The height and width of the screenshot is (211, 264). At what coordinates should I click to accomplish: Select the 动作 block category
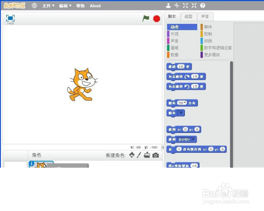pyautogui.click(x=182, y=27)
